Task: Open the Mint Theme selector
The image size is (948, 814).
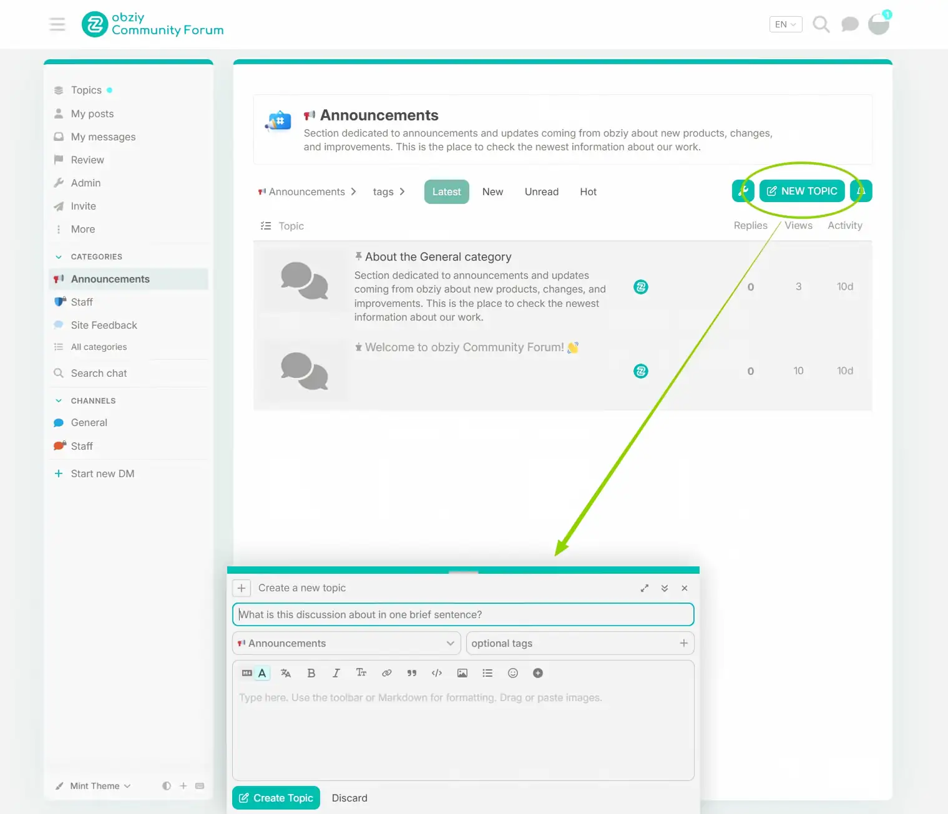Action: tap(93, 786)
